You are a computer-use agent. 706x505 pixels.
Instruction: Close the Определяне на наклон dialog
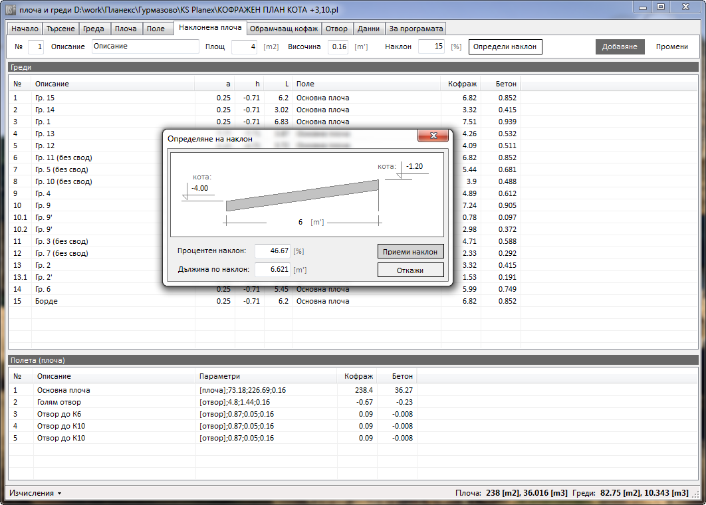click(433, 136)
